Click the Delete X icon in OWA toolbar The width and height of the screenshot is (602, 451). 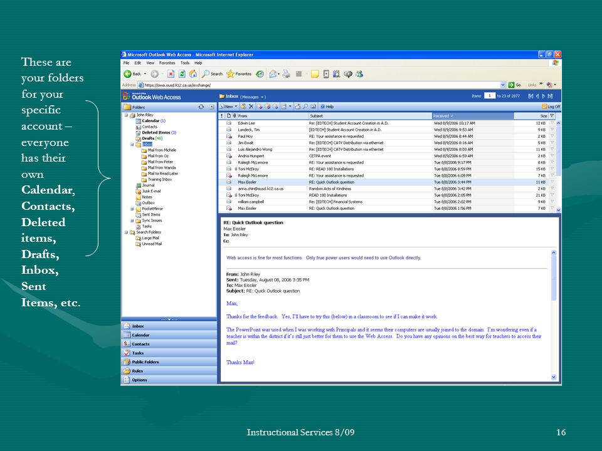click(x=251, y=106)
